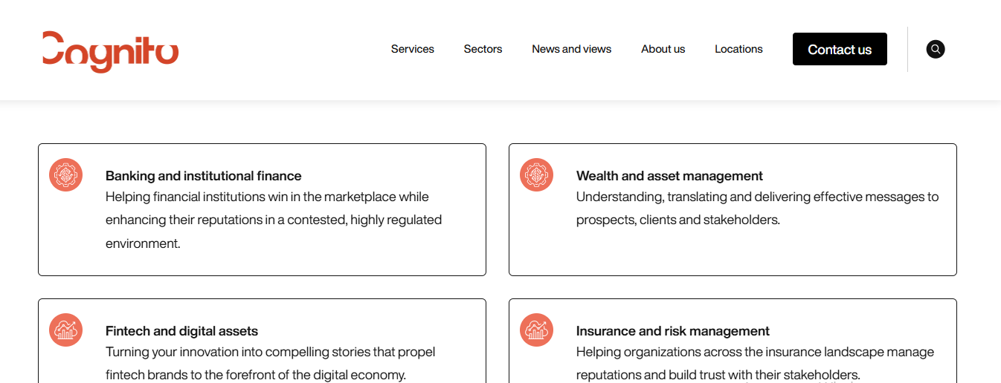This screenshot has height=383, width=1001.
Task: Open Fintech and digital assets heading
Action: tap(181, 331)
